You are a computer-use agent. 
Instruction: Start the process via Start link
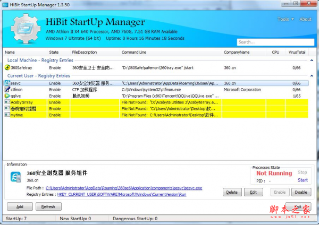302,180
